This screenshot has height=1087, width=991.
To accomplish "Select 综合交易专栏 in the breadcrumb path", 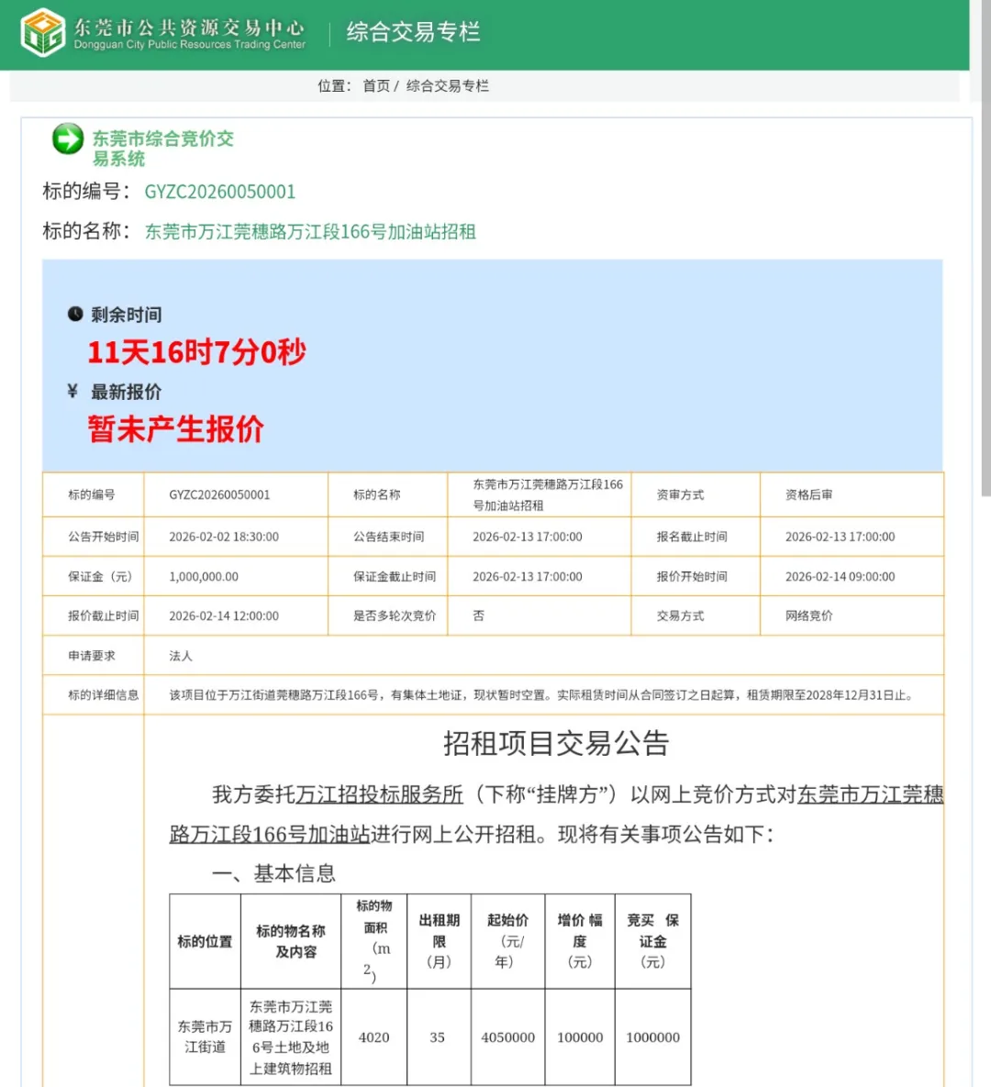I will [x=448, y=86].
